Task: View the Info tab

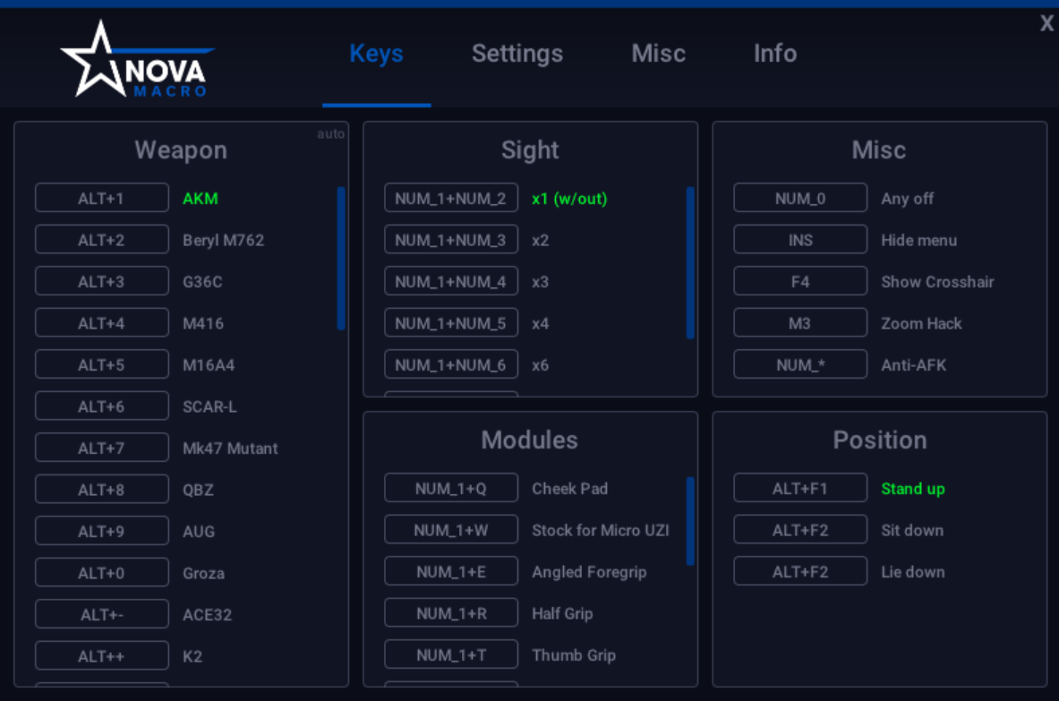Action: (774, 54)
